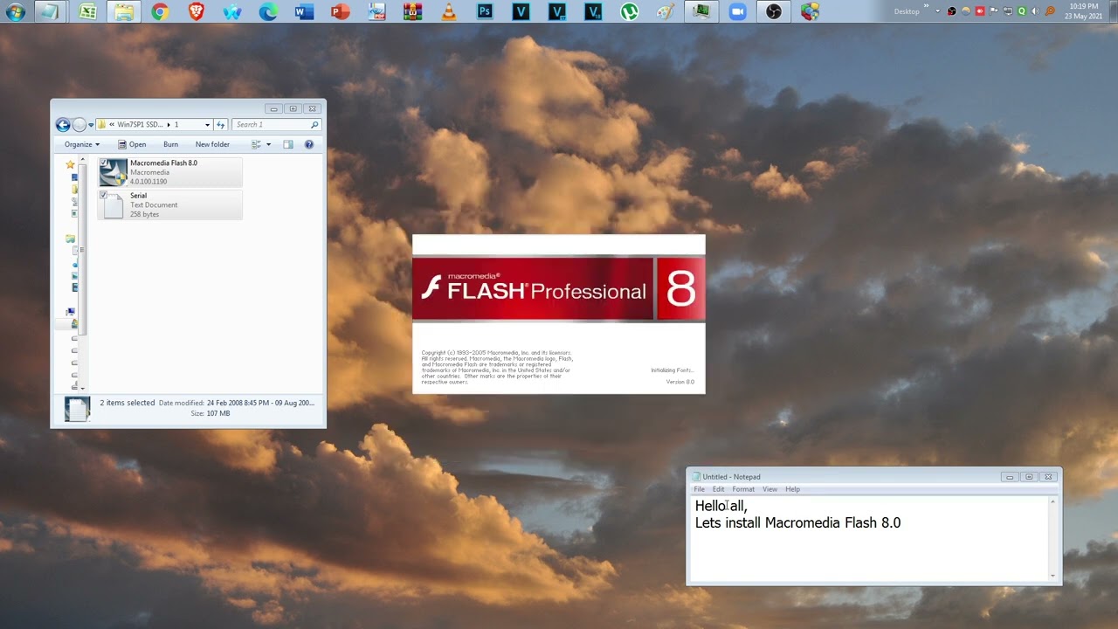Open Zoom from the taskbar
The width and height of the screenshot is (1118, 629).
pyautogui.click(x=738, y=11)
